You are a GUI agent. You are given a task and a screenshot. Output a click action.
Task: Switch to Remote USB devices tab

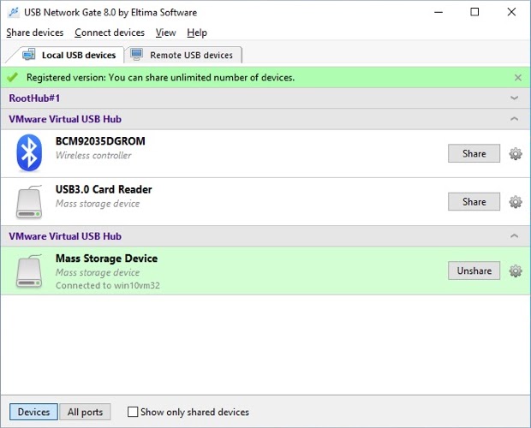pos(183,55)
